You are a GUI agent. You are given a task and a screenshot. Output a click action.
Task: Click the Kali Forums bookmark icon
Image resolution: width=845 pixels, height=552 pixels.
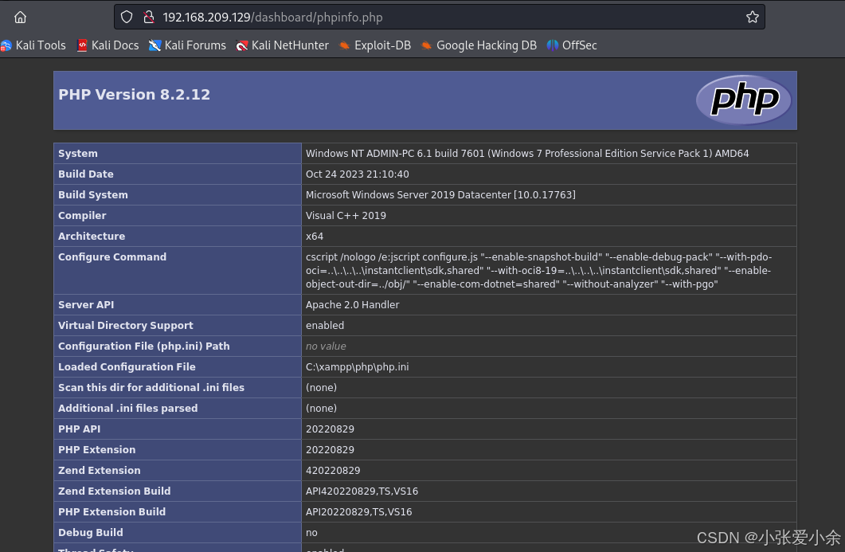155,46
